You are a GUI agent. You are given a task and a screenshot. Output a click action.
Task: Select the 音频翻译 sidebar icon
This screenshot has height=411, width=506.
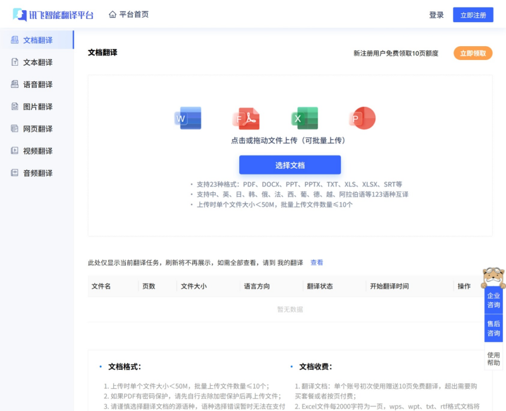coord(15,173)
